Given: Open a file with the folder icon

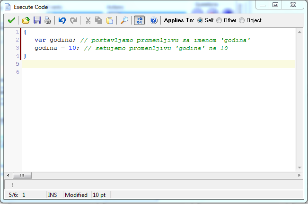Looking at the screenshot, I should click(26, 20).
